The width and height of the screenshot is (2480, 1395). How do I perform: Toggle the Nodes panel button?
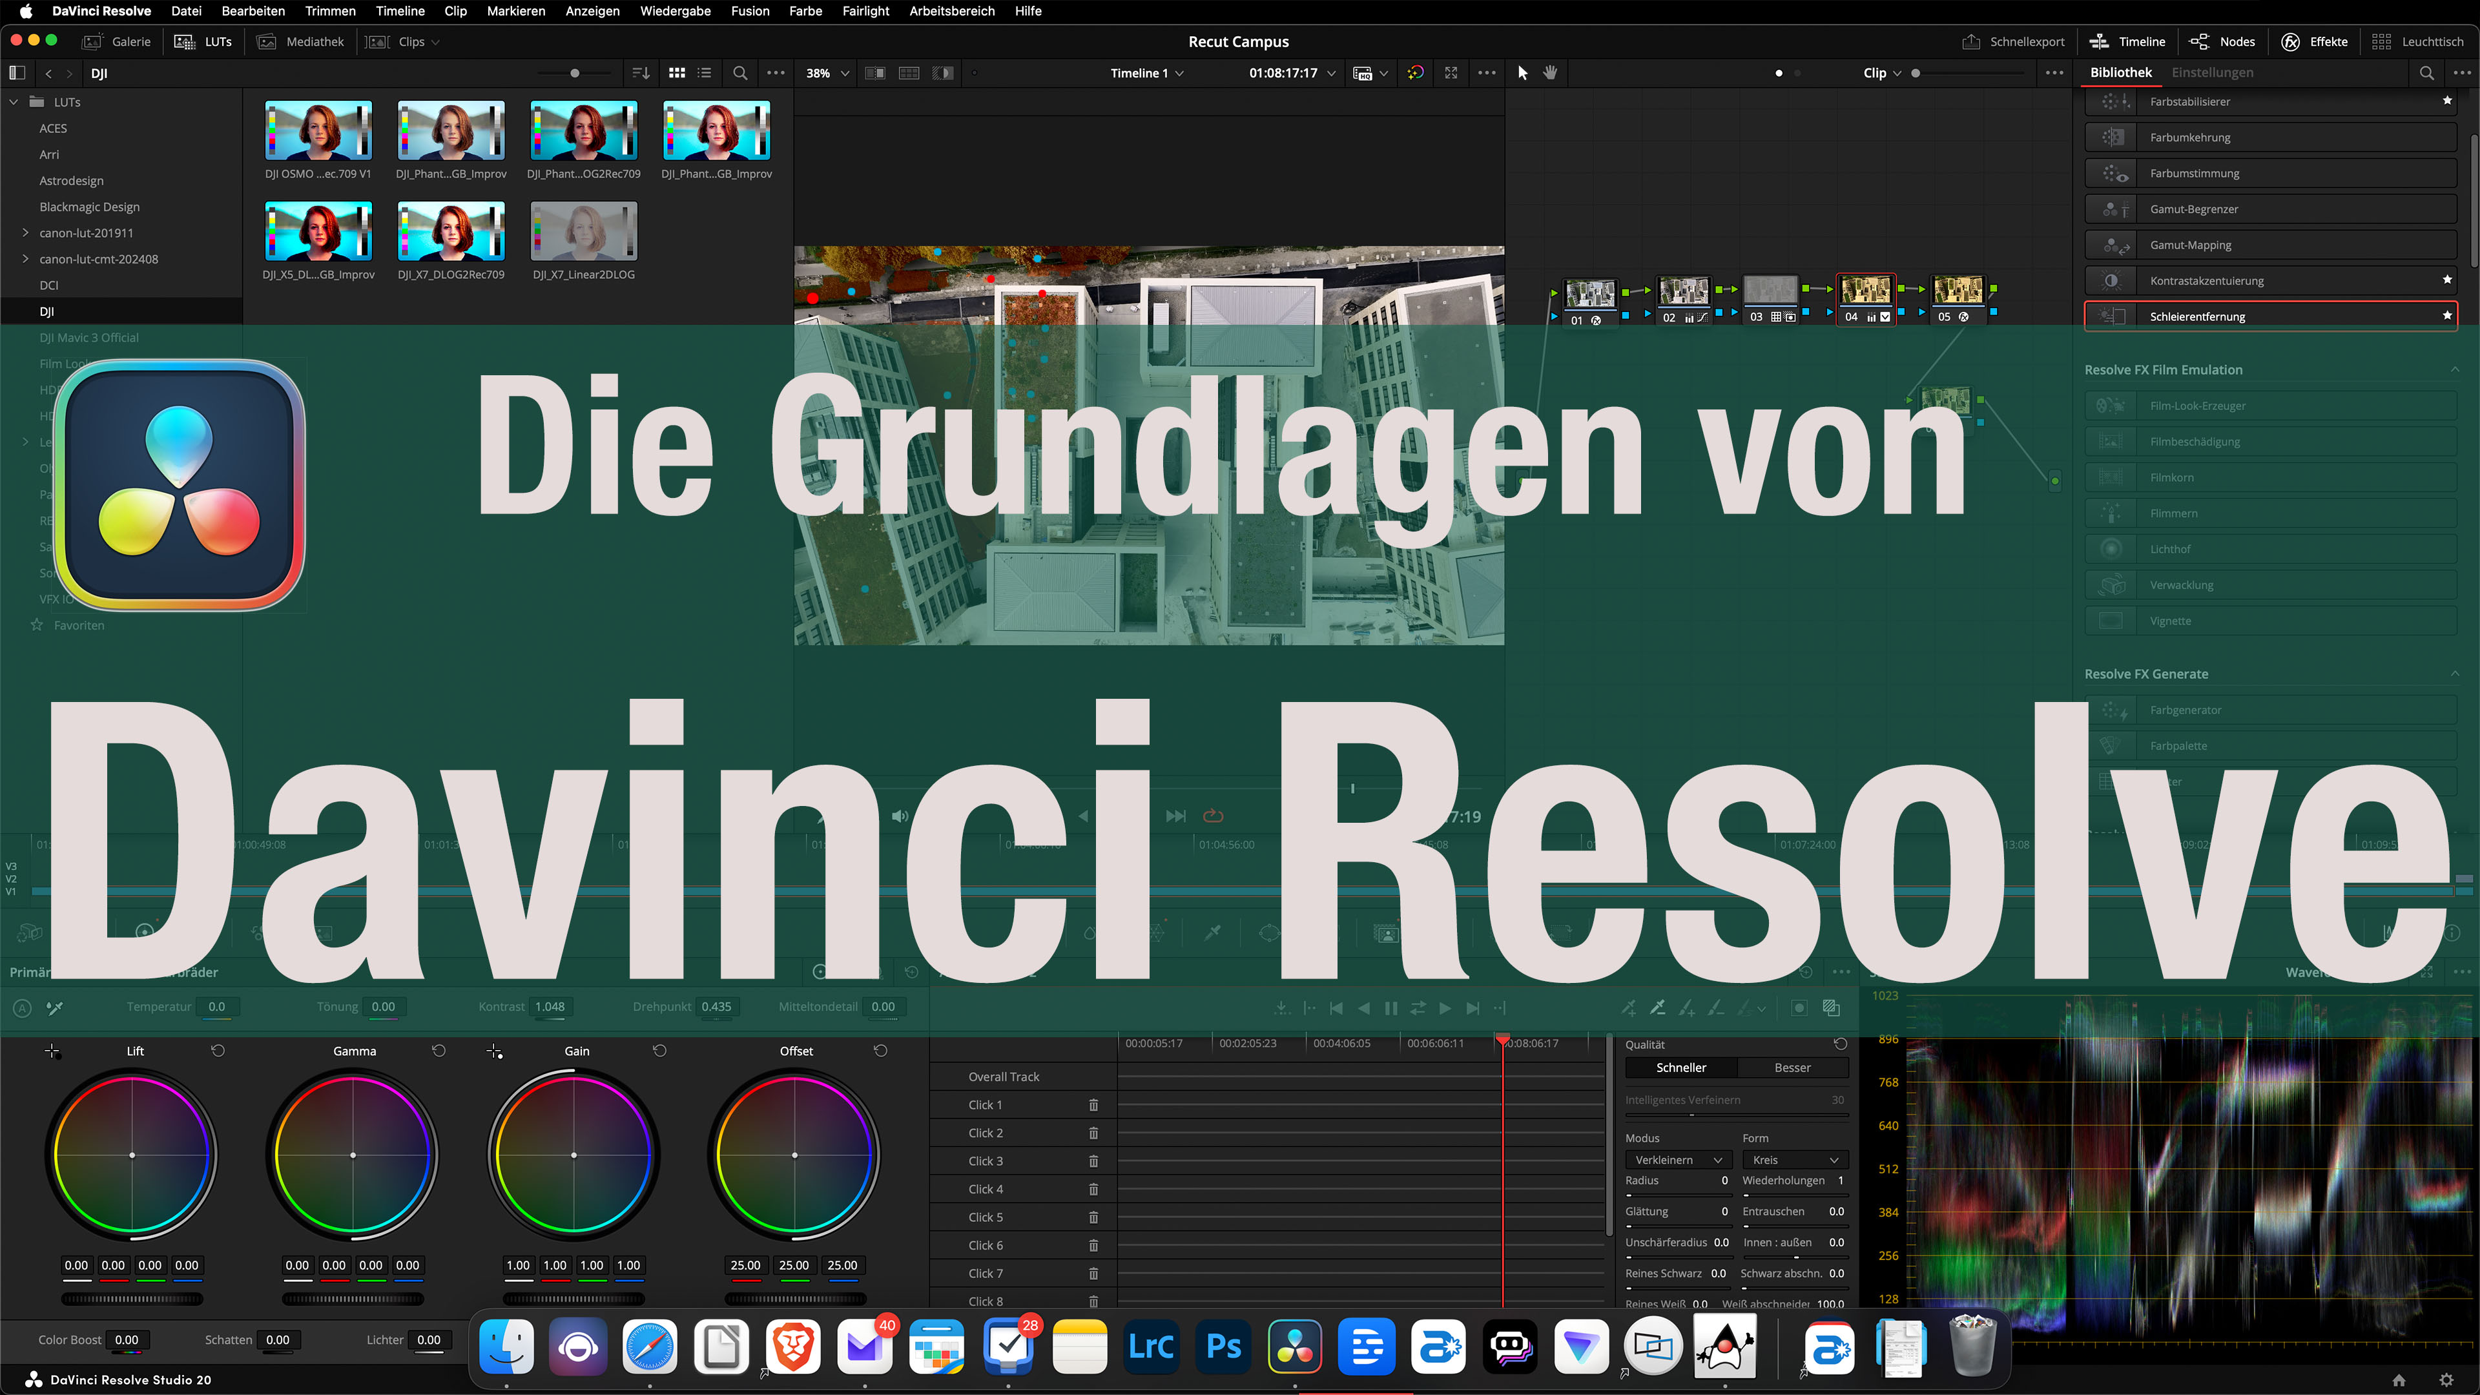2222,41
